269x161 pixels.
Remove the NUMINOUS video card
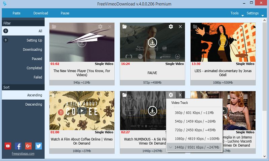pos(180,95)
